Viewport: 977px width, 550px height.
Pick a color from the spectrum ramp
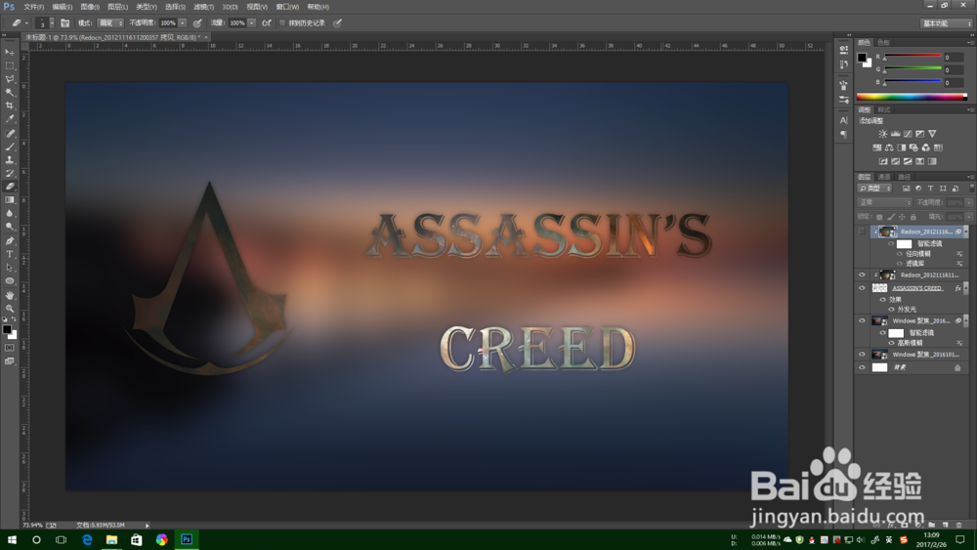coord(911,97)
